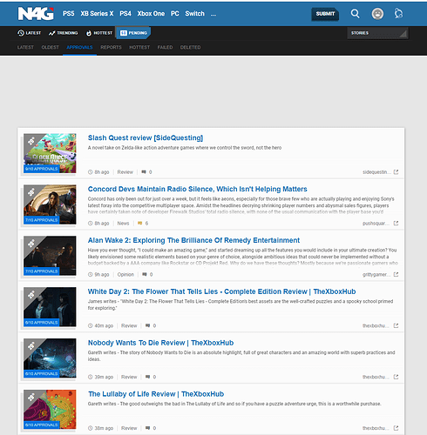Click comment icon on Alan Wake 2 story
The height and width of the screenshot is (435, 427).
pos(145,274)
